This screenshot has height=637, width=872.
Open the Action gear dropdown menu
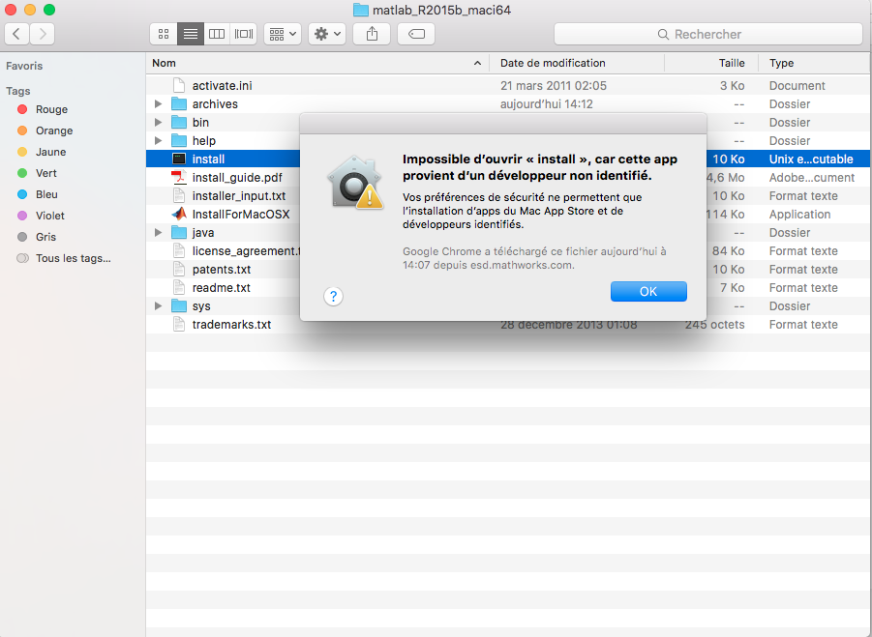pyautogui.click(x=326, y=34)
